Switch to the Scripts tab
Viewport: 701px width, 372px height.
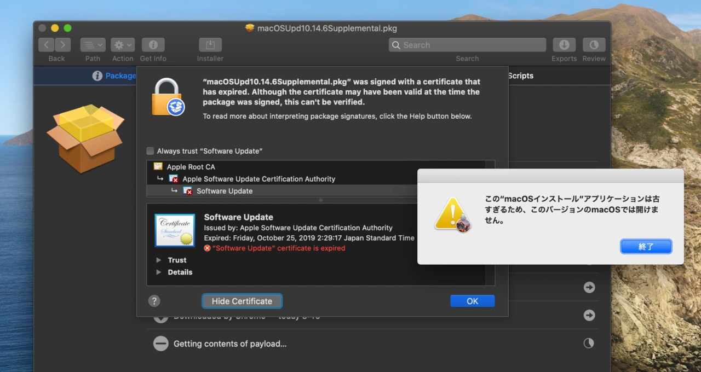click(x=520, y=76)
